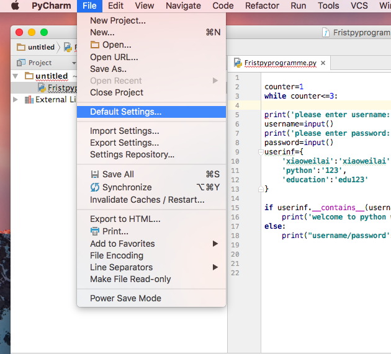Click the 'password=input()' line
Image resolution: width=391 pixels, height=354 pixels.
point(299,143)
